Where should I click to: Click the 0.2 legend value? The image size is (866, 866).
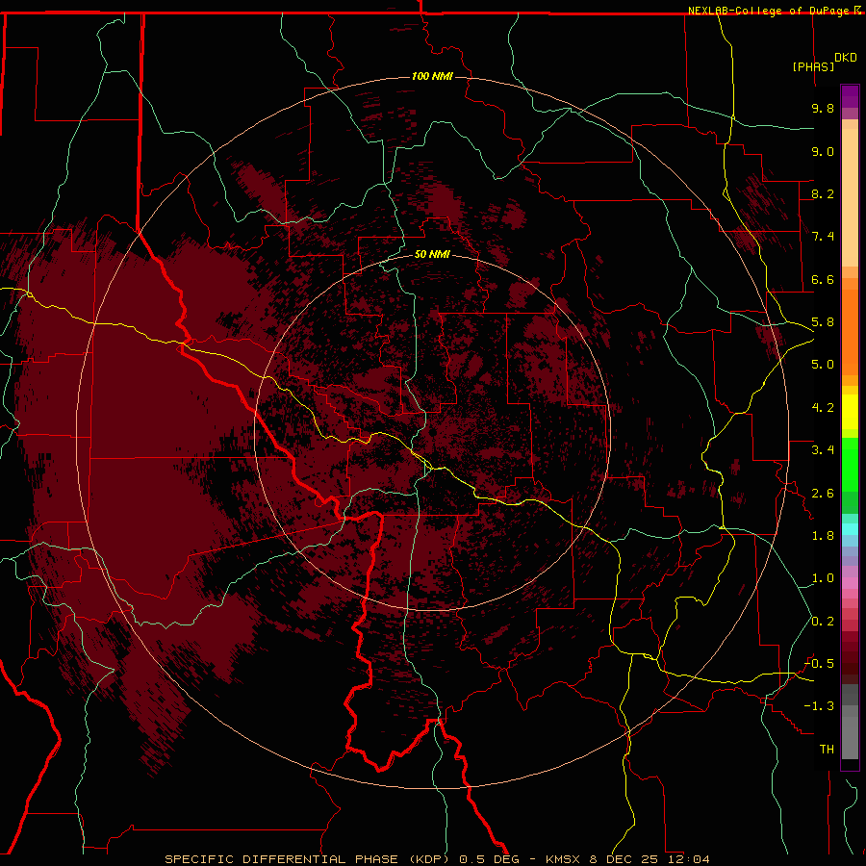[823, 622]
